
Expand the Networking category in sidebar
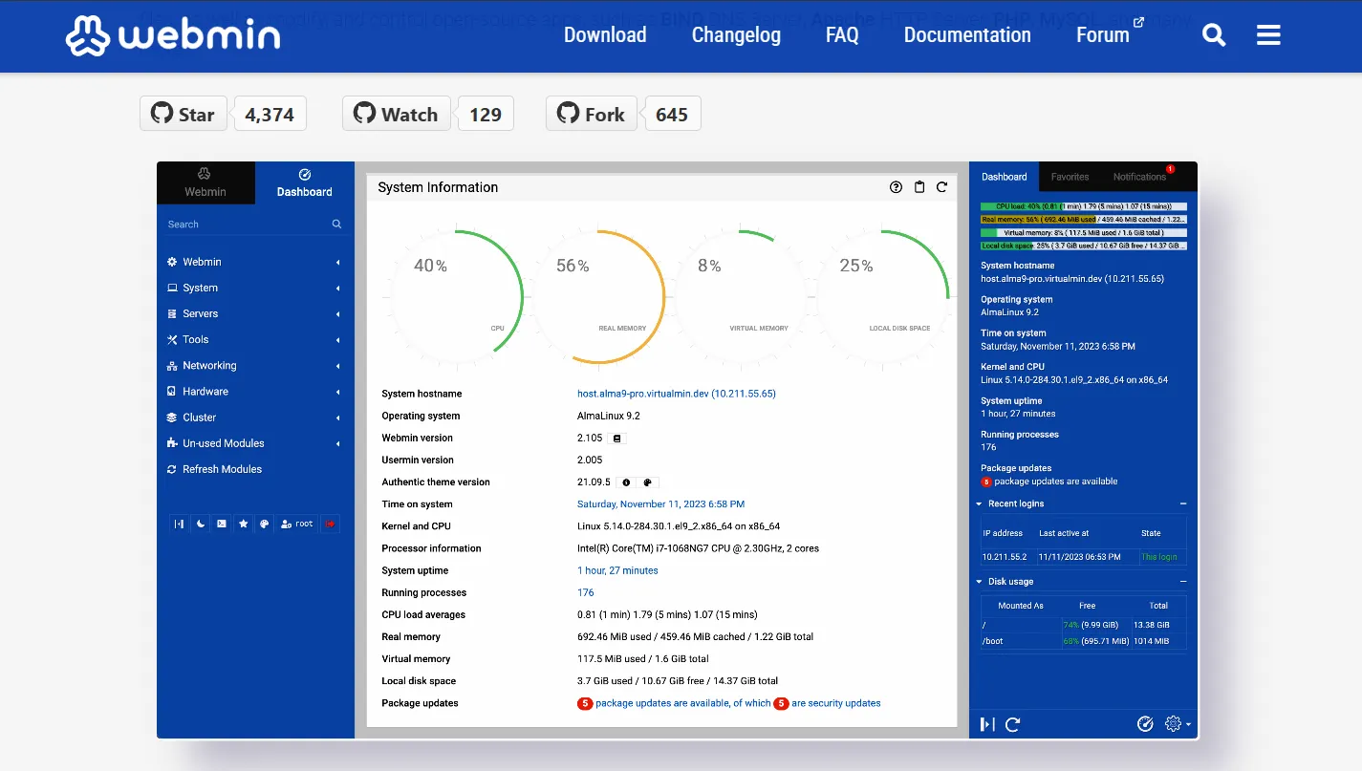(254, 365)
